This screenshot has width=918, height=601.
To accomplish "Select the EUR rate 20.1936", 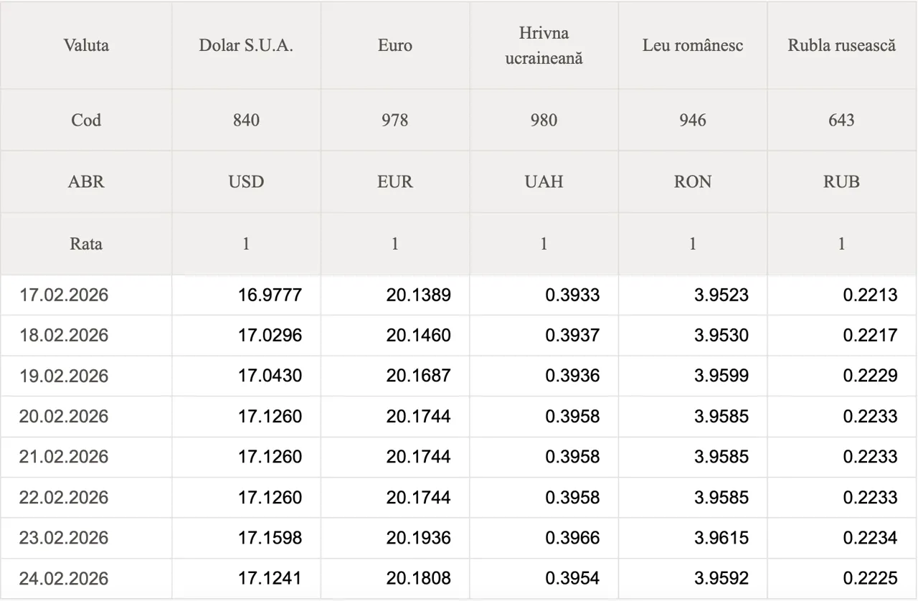I will pyautogui.click(x=419, y=538).
